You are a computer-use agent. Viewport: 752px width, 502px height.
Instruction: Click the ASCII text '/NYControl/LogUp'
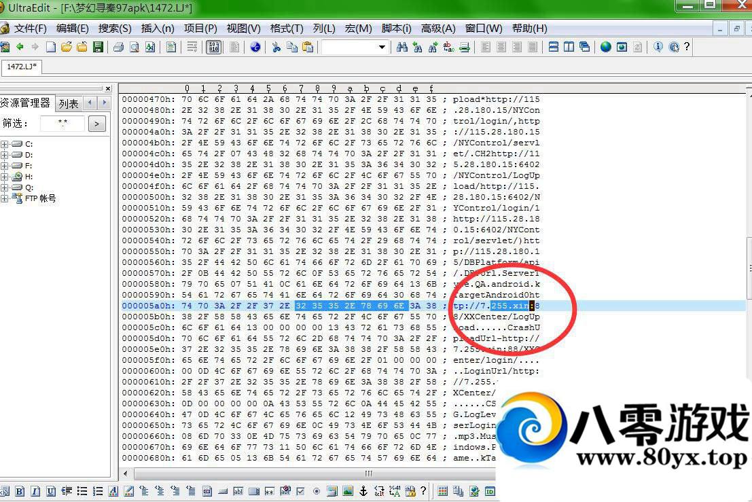497,175
